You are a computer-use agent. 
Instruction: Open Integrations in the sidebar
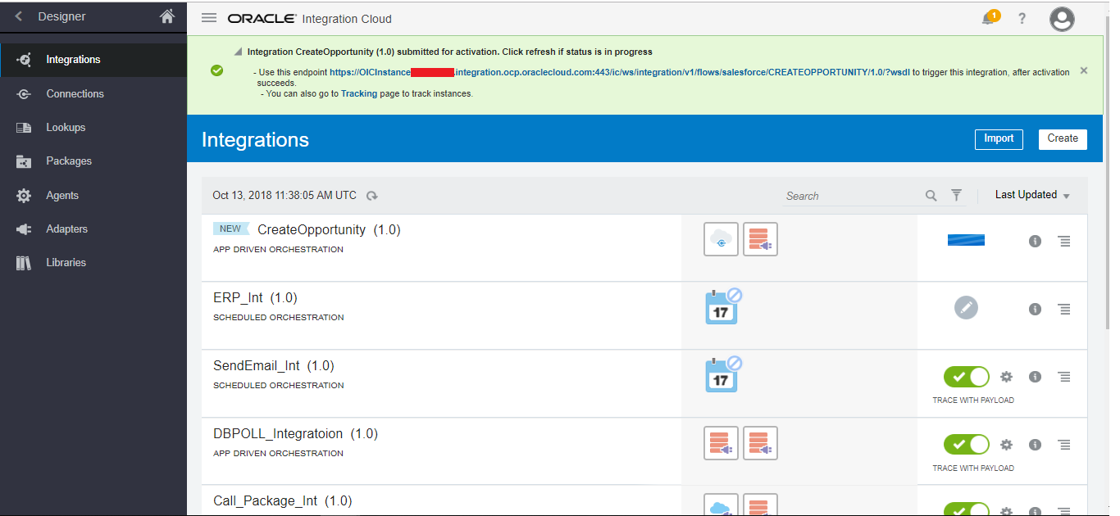[x=93, y=60]
